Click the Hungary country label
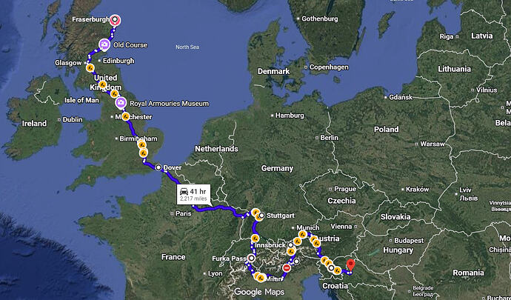Viewport: 511px width, 300px height. click(398, 250)
